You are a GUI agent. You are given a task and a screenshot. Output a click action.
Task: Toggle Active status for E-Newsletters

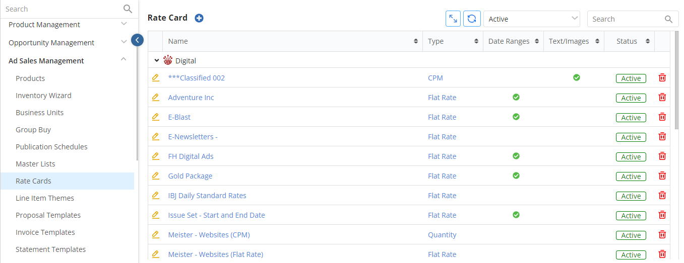point(631,137)
